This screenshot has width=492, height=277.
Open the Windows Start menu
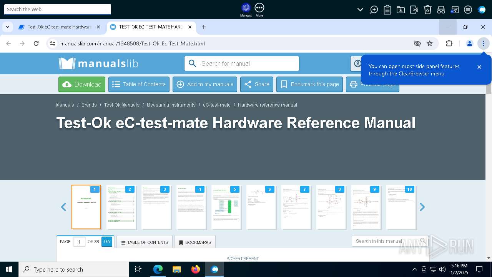click(9, 269)
